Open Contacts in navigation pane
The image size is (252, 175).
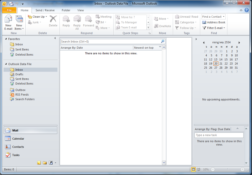point(18,147)
